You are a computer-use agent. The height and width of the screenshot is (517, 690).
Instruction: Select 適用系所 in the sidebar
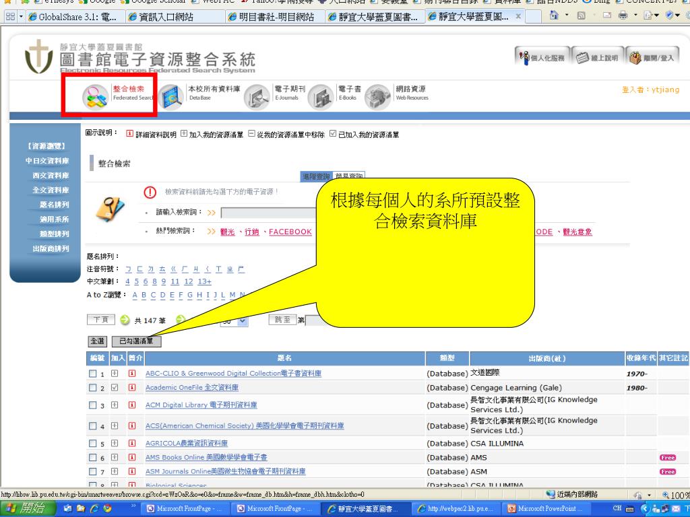click(x=54, y=219)
